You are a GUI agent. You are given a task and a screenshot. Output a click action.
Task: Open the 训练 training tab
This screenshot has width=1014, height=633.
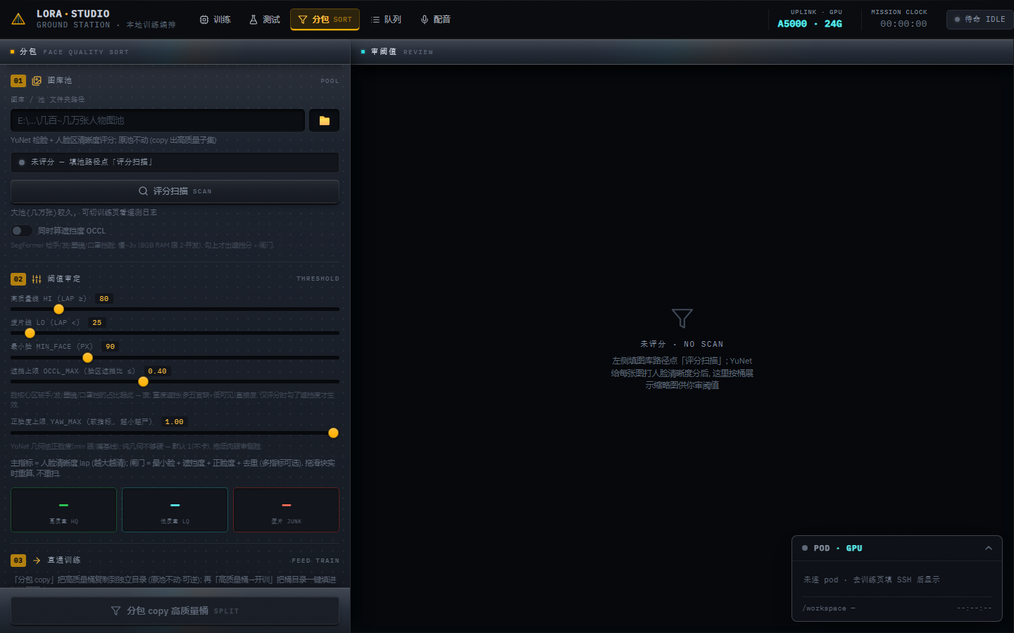point(215,20)
